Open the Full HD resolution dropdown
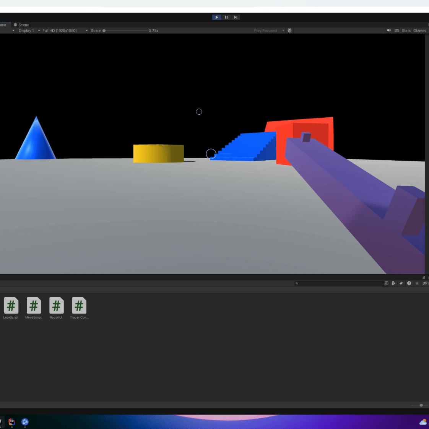Screen dimensions: 429x429 (63, 30)
